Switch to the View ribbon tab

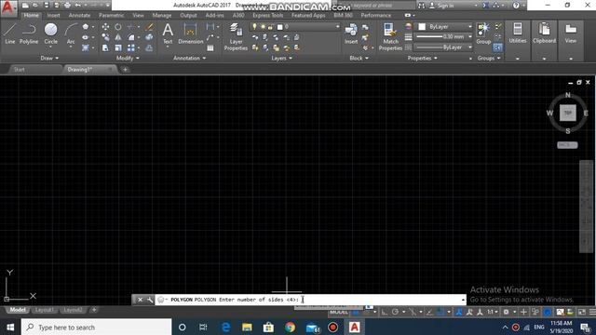(x=138, y=15)
